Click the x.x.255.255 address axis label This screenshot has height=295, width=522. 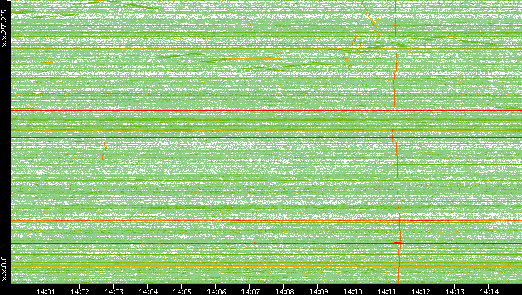coord(4,28)
